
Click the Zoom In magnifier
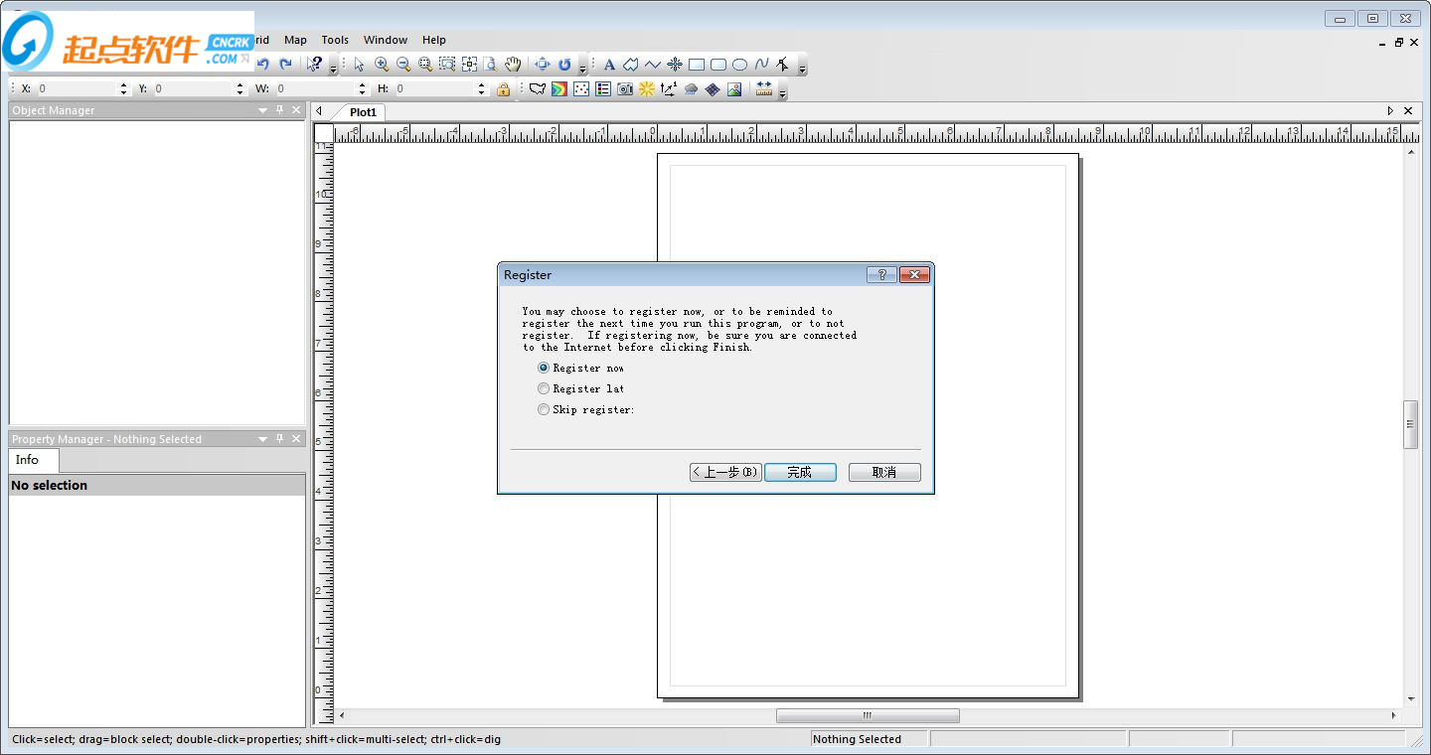(x=382, y=65)
